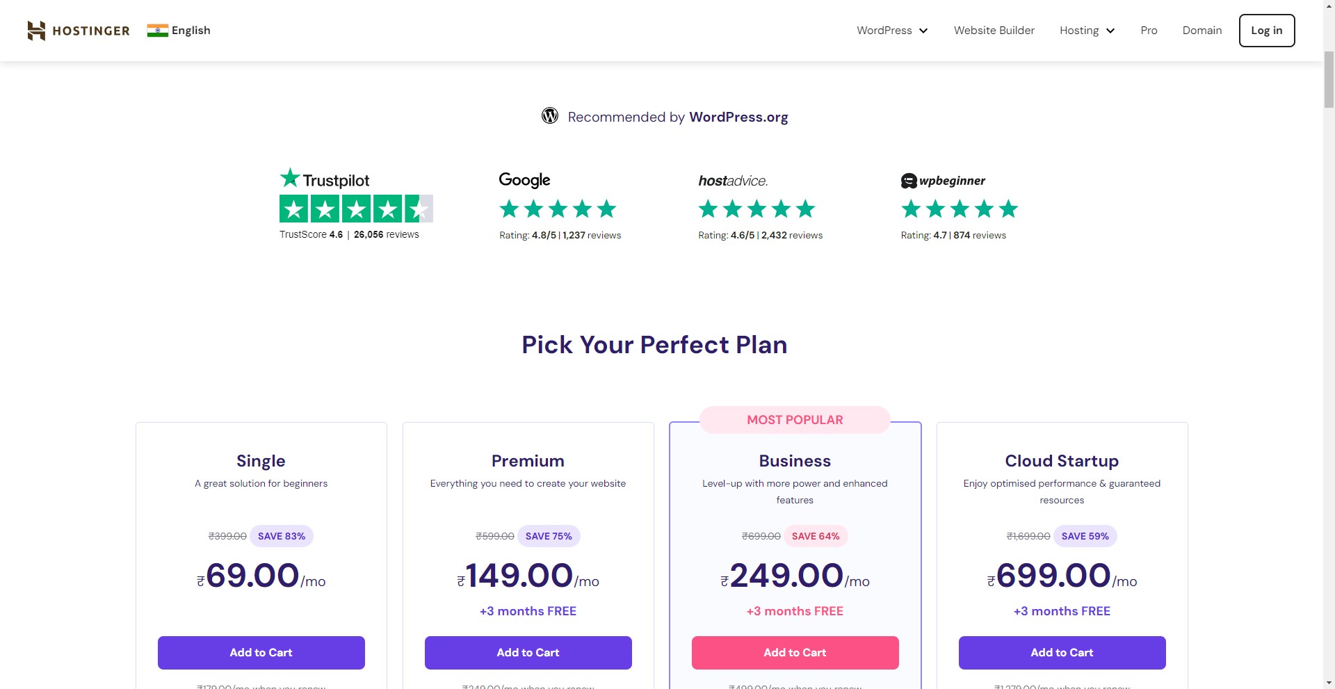Click the wpbeginner logo
The image size is (1335, 689).
pyautogui.click(x=943, y=181)
